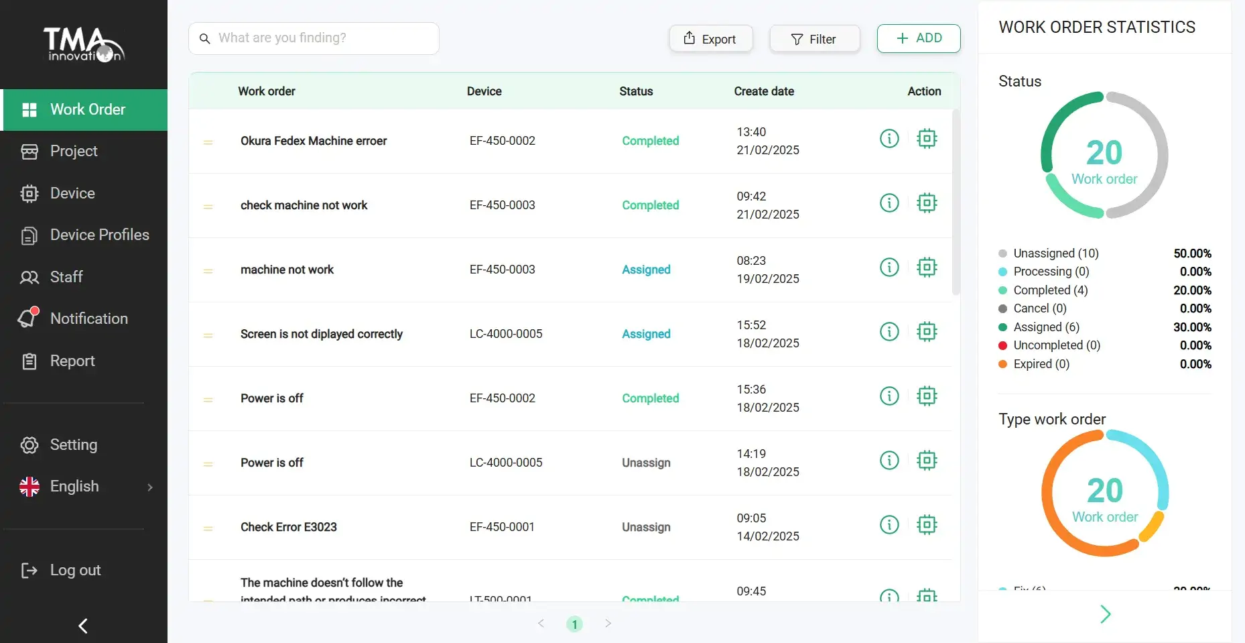
Task: Click the search magnifier icon
Action: tap(205, 39)
